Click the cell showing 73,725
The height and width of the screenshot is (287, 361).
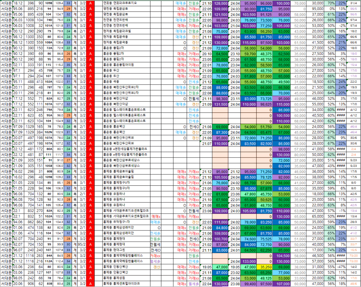tap(264, 98)
